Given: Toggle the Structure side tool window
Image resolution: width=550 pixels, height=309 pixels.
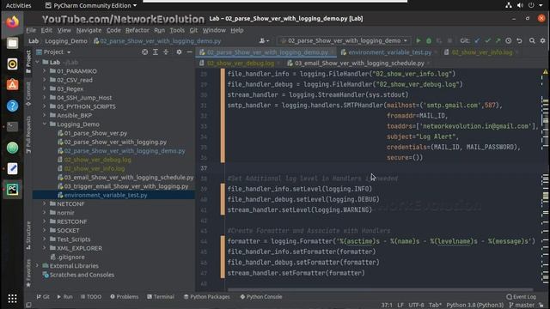Looking at the screenshot, I should point(28,235).
